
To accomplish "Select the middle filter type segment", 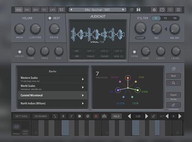I will 165,18.
